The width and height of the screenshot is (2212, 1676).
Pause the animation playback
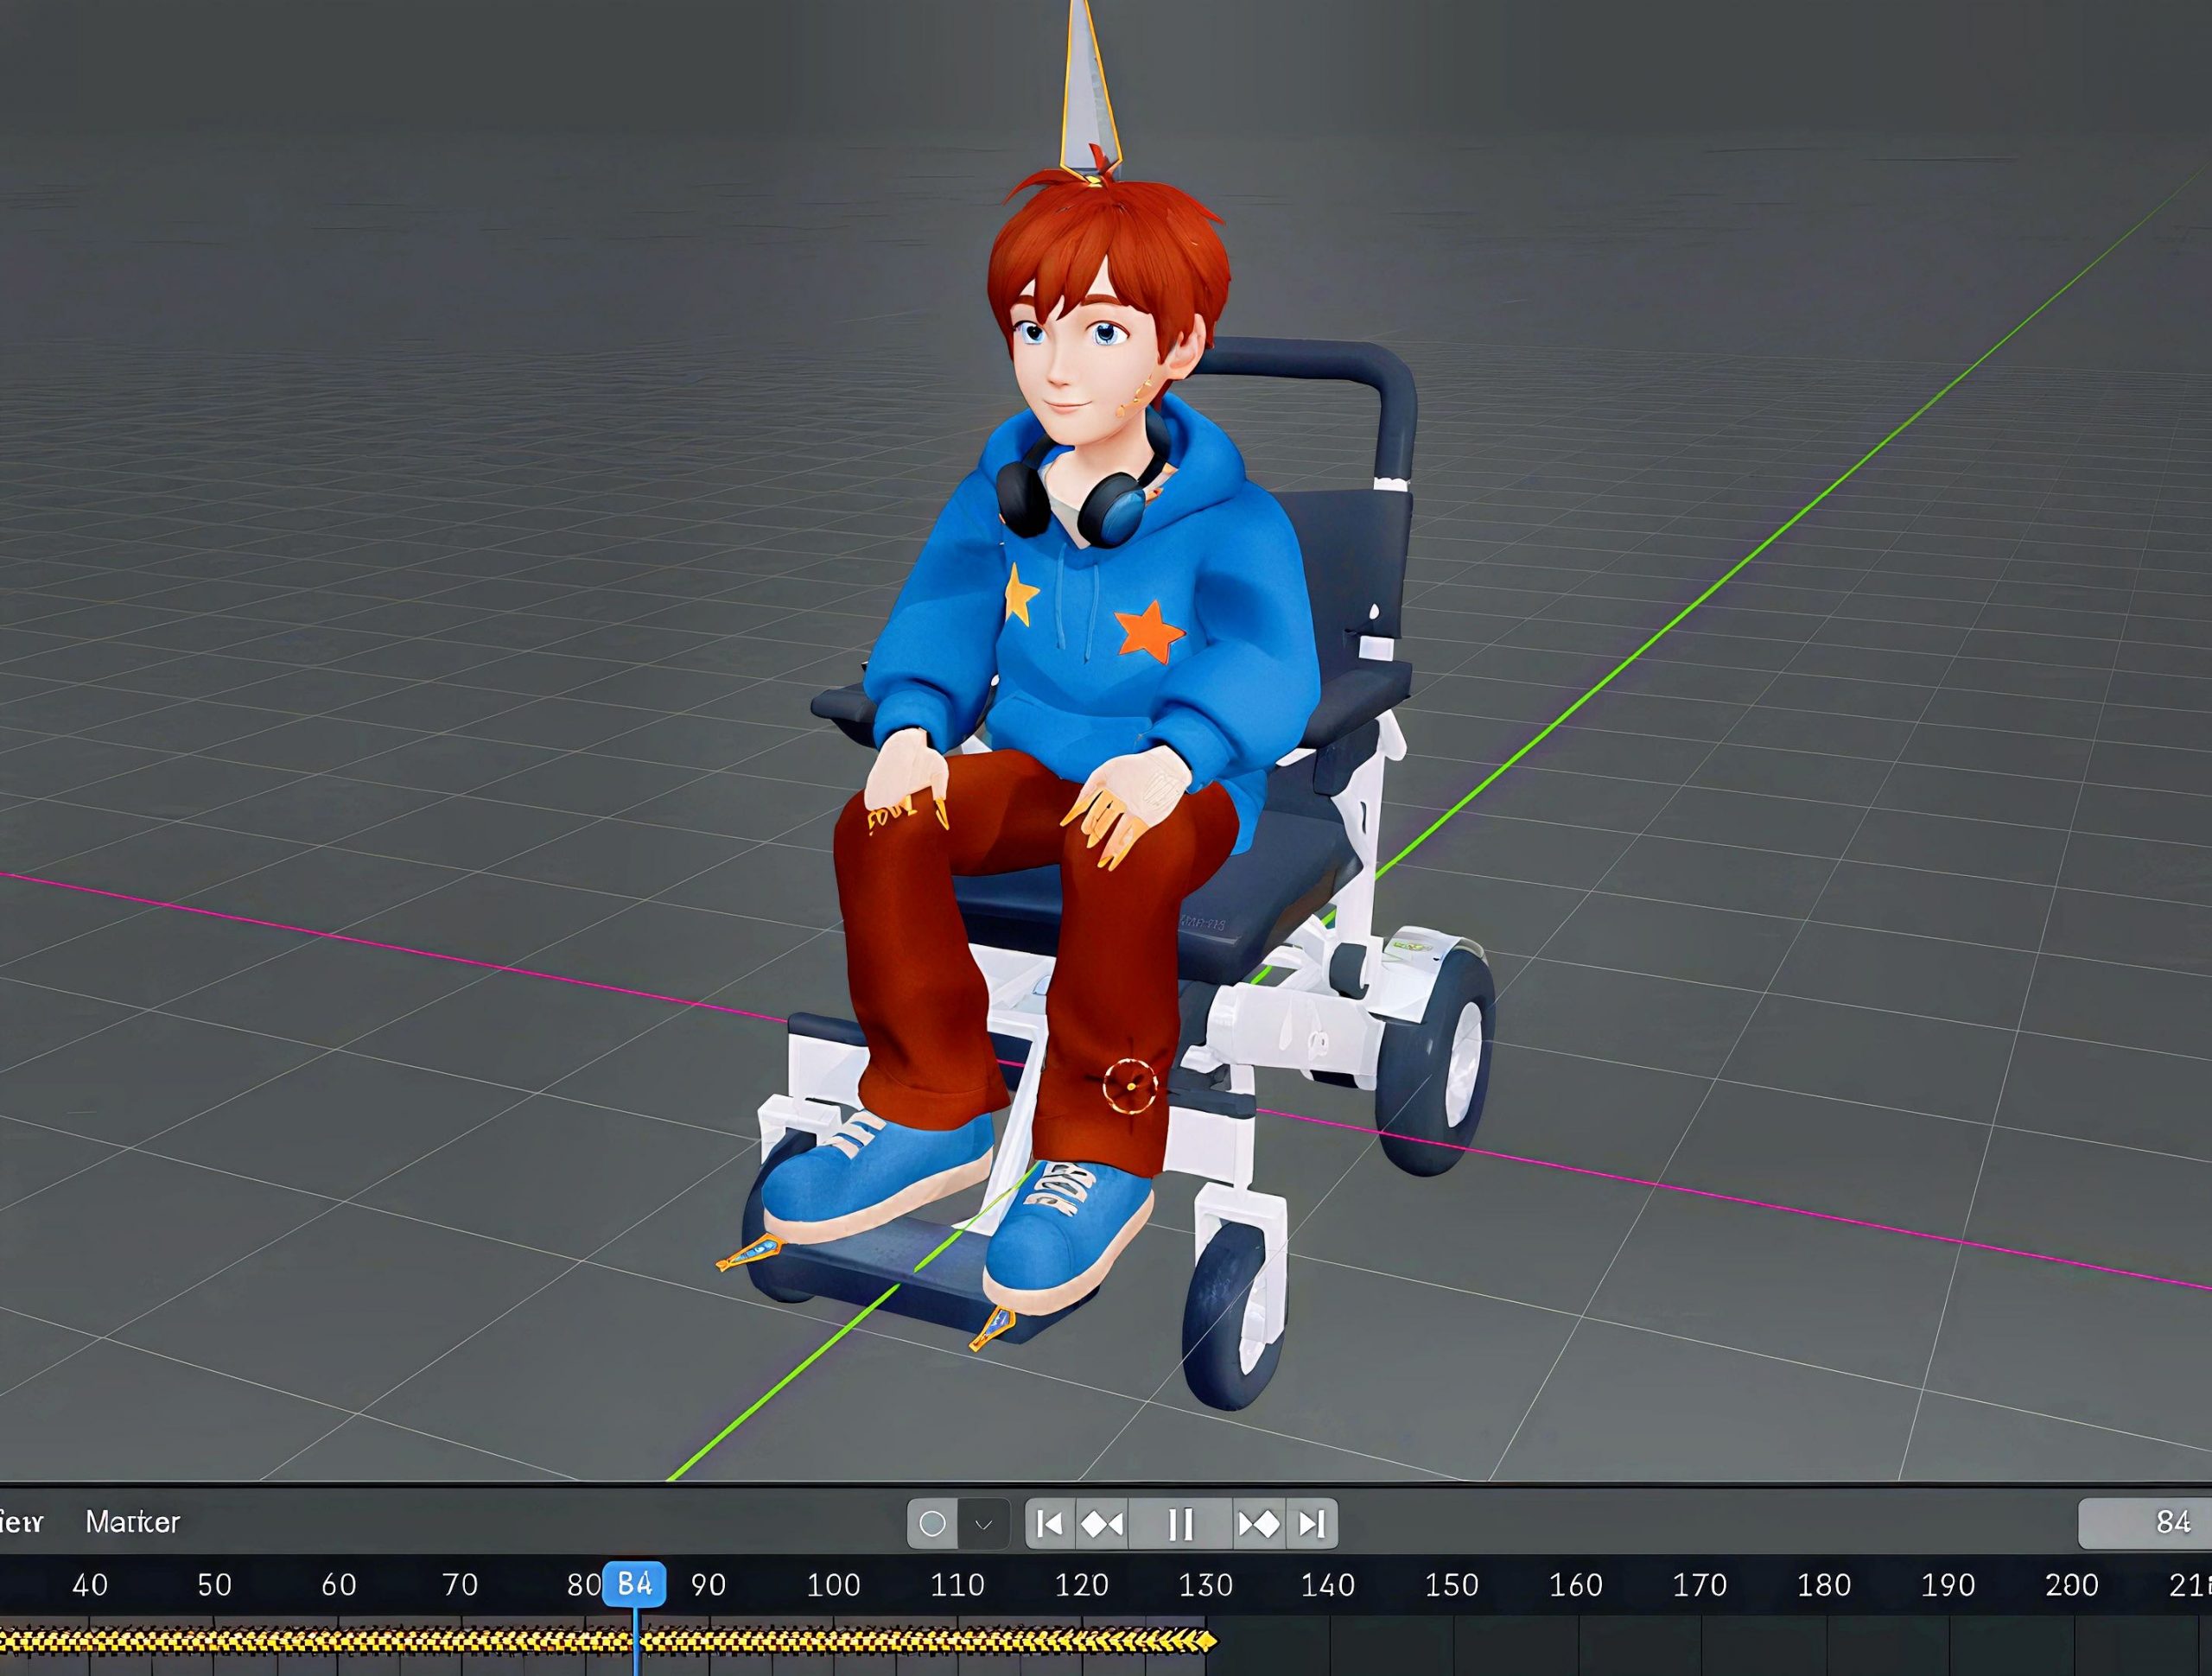(x=1180, y=1524)
